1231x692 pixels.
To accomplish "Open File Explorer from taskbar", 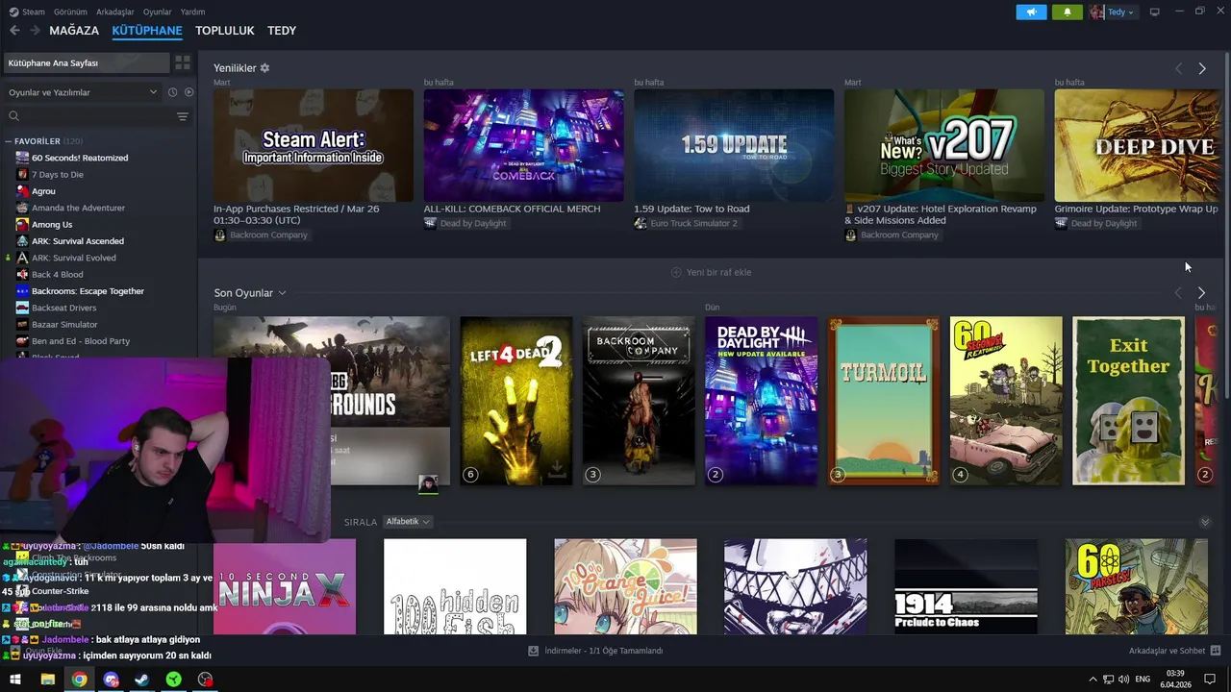I will [47, 680].
